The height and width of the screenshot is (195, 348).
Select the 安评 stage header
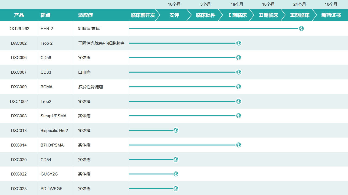pos(175,15)
